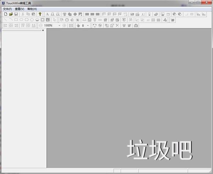
Task: Click the Save floppy disk icon
Action: [x=16, y=14]
